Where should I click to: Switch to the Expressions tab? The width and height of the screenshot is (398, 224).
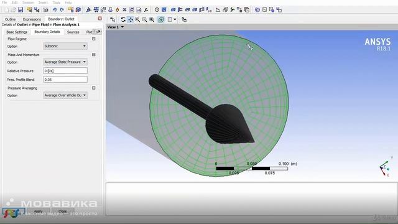(x=32, y=19)
